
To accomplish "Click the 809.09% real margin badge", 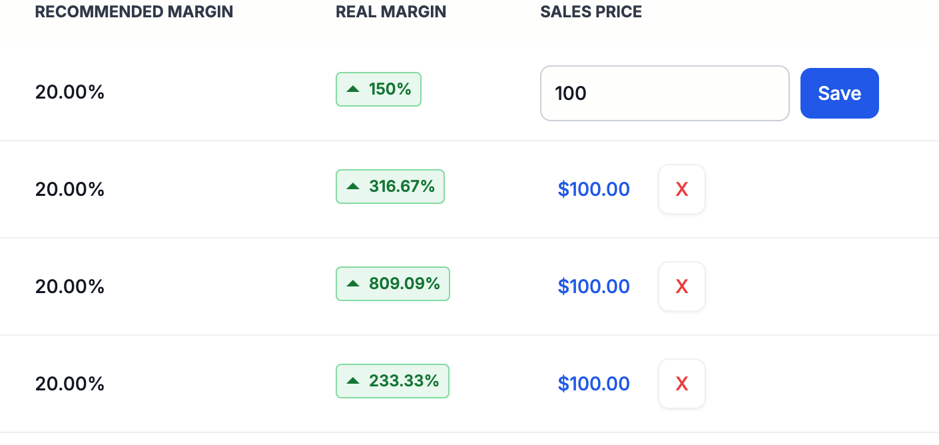I will (x=393, y=284).
